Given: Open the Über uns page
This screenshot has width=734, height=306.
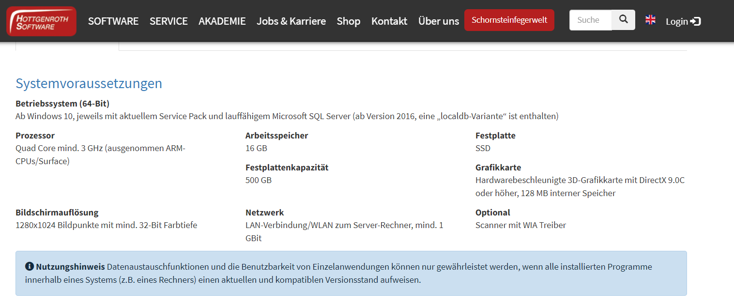Looking at the screenshot, I should [438, 21].
